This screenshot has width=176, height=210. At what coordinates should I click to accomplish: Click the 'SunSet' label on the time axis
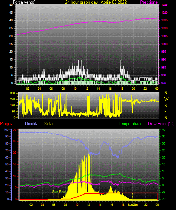(x=133, y=205)
